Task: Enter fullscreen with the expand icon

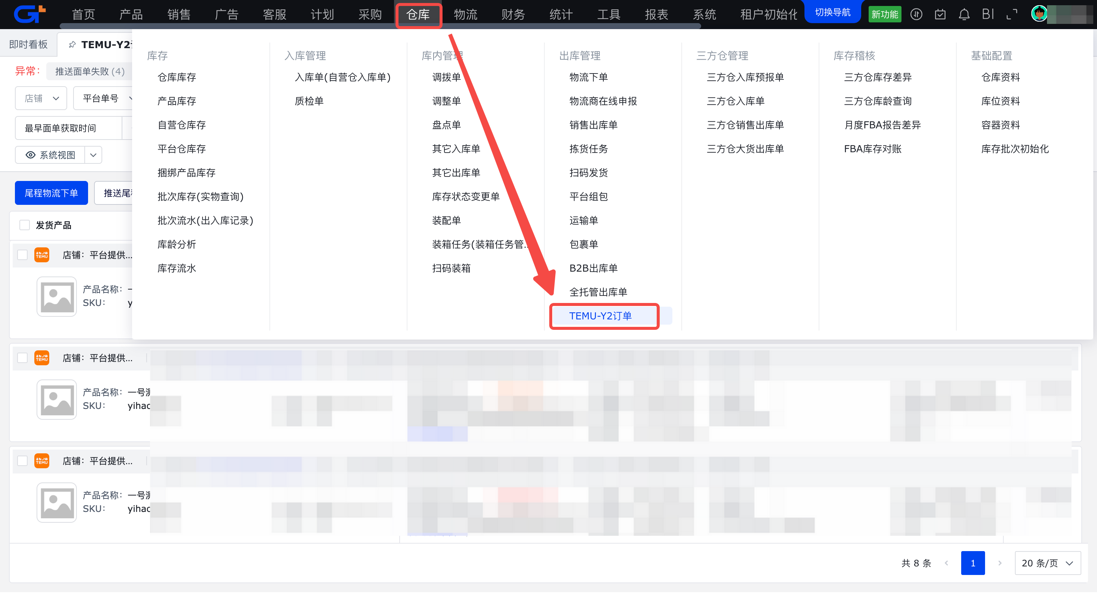Action: [1012, 15]
